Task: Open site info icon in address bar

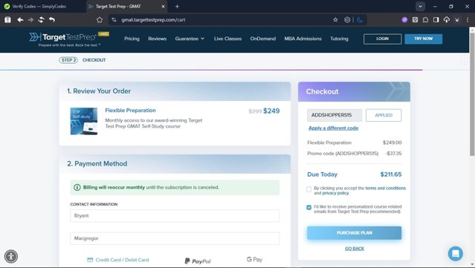Action: click(114, 19)
